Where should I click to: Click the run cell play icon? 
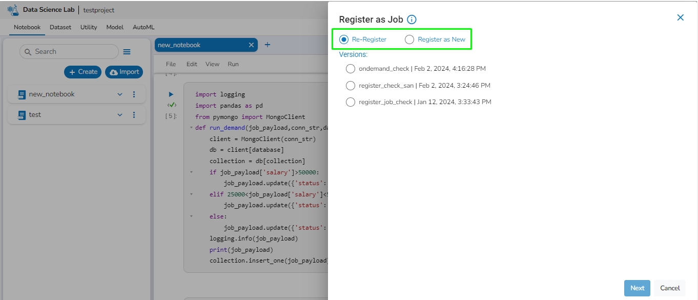171,94
